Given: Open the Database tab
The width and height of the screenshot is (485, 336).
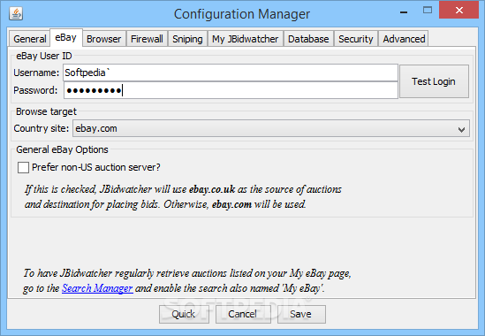Looking at the screenshot, I should [308, 39].
